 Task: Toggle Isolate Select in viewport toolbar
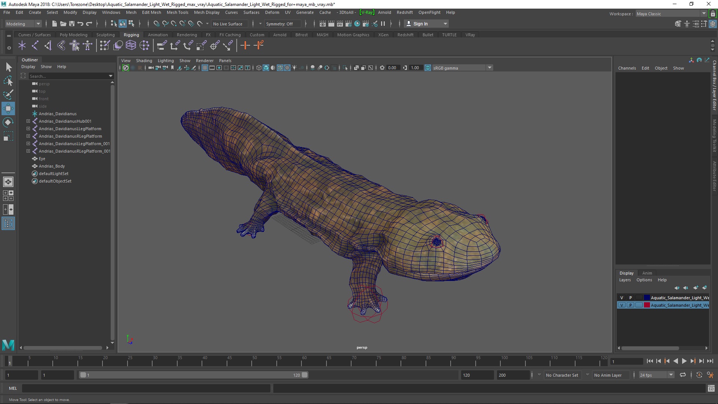coord(345,68)
